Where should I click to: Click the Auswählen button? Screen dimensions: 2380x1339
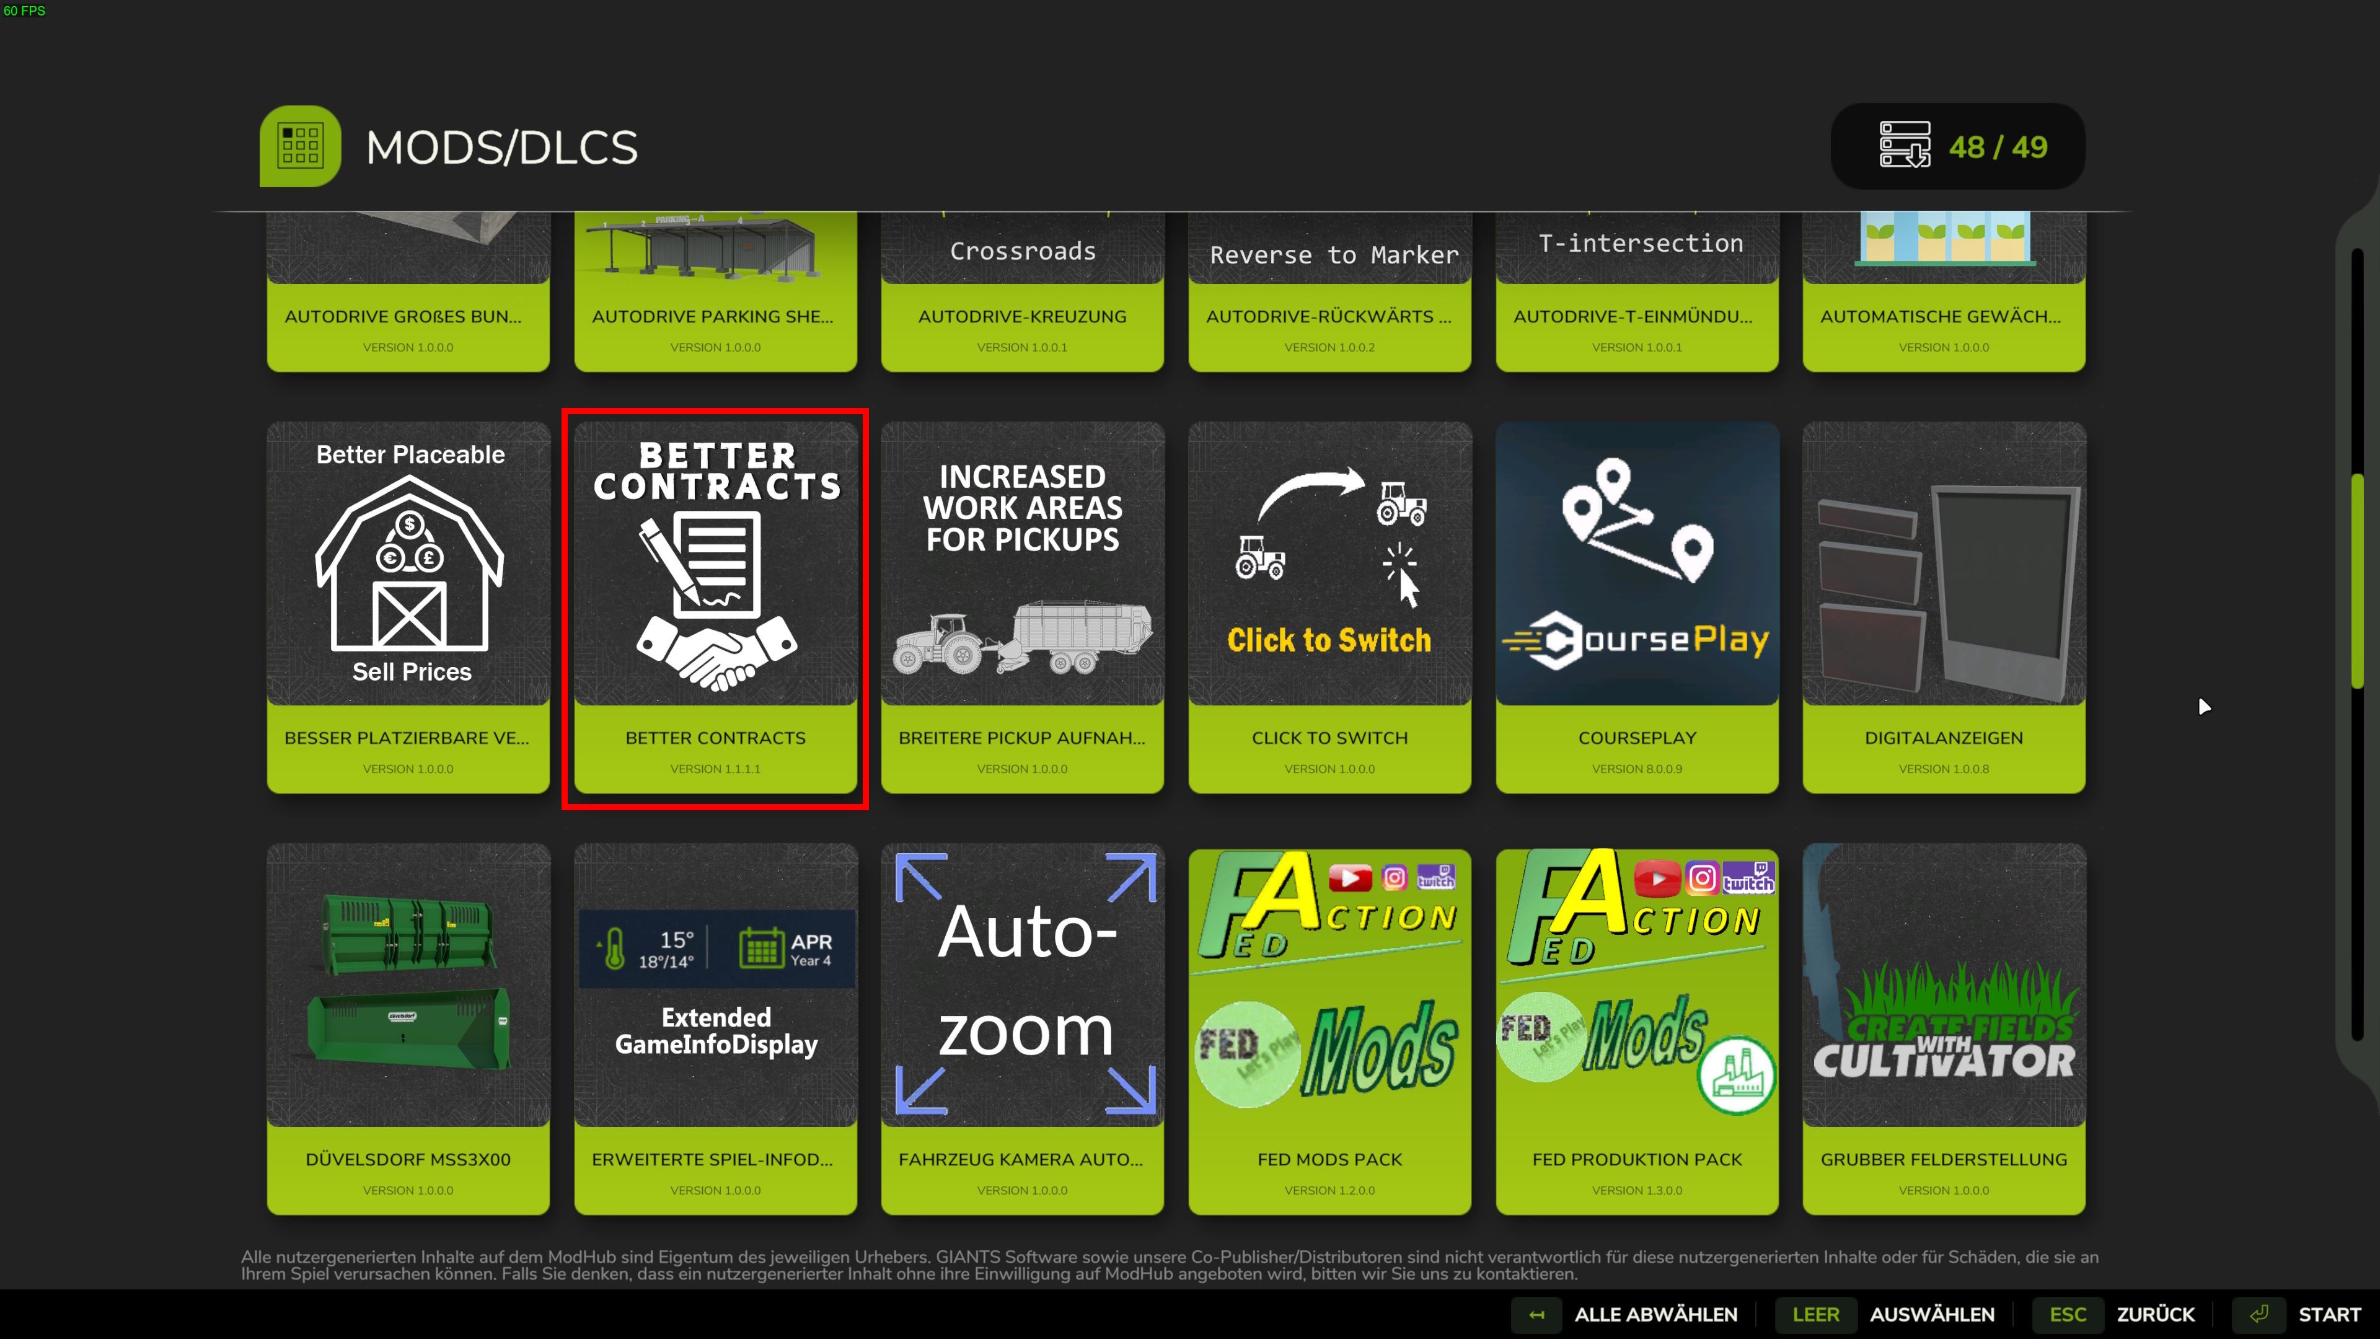click(x=1931, y=1314)
